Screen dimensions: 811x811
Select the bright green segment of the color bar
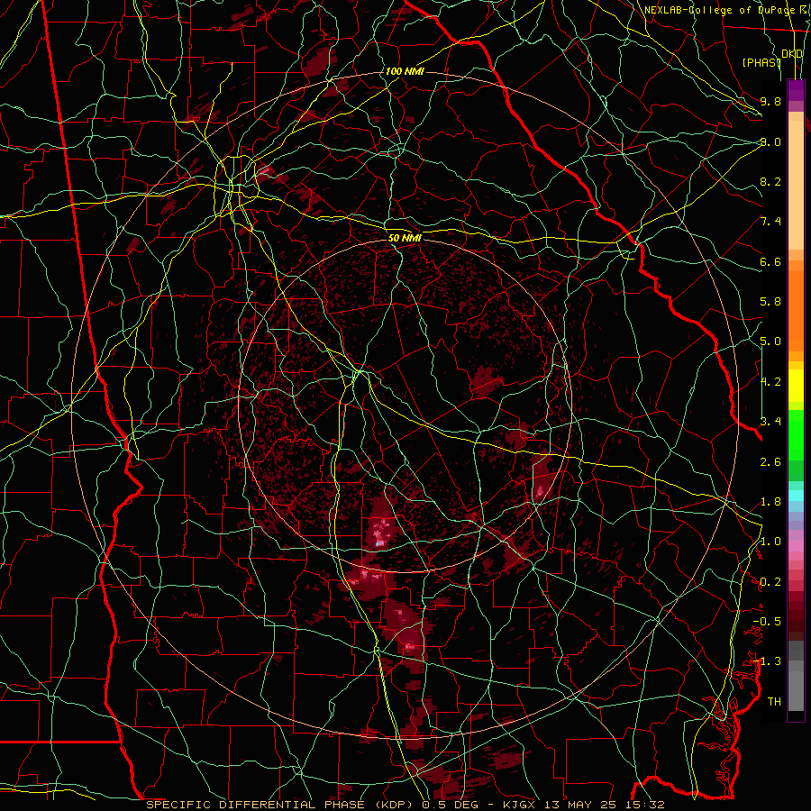coord(796,435)
